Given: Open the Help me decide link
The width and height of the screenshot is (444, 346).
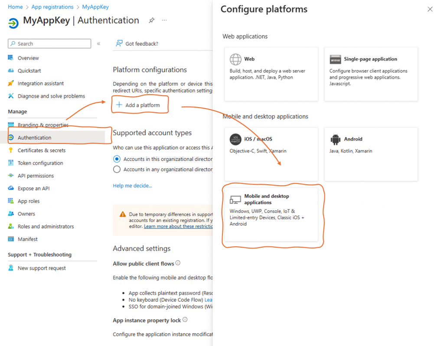Looking at the screenshot, I should tap(132, 186).
